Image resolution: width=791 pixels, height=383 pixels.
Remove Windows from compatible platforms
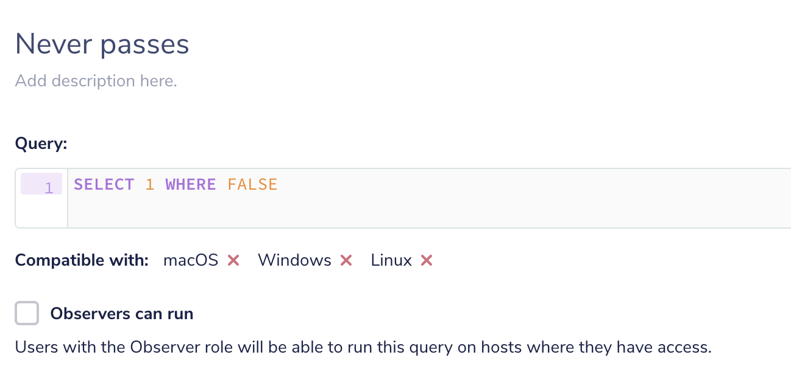click(x=347, y=260)
